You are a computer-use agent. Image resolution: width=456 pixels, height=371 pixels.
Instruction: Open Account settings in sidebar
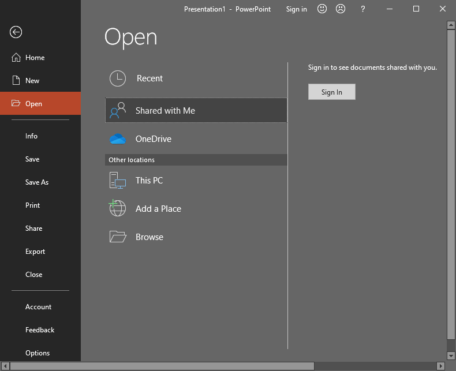point(38,307)
